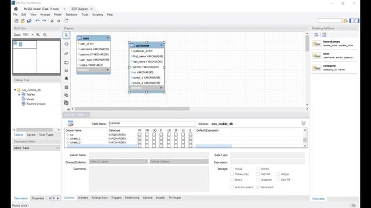Viewport: 371px width, 208px height.
Task: Click the home icon tab
Action: click(16, 9)
